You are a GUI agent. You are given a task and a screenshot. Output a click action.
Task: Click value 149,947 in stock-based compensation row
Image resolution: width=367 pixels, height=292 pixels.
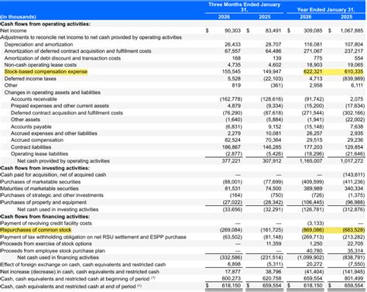[x=272, y=71]
